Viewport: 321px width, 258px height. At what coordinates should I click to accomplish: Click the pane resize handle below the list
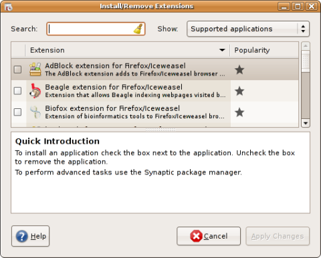coord(160,130)
